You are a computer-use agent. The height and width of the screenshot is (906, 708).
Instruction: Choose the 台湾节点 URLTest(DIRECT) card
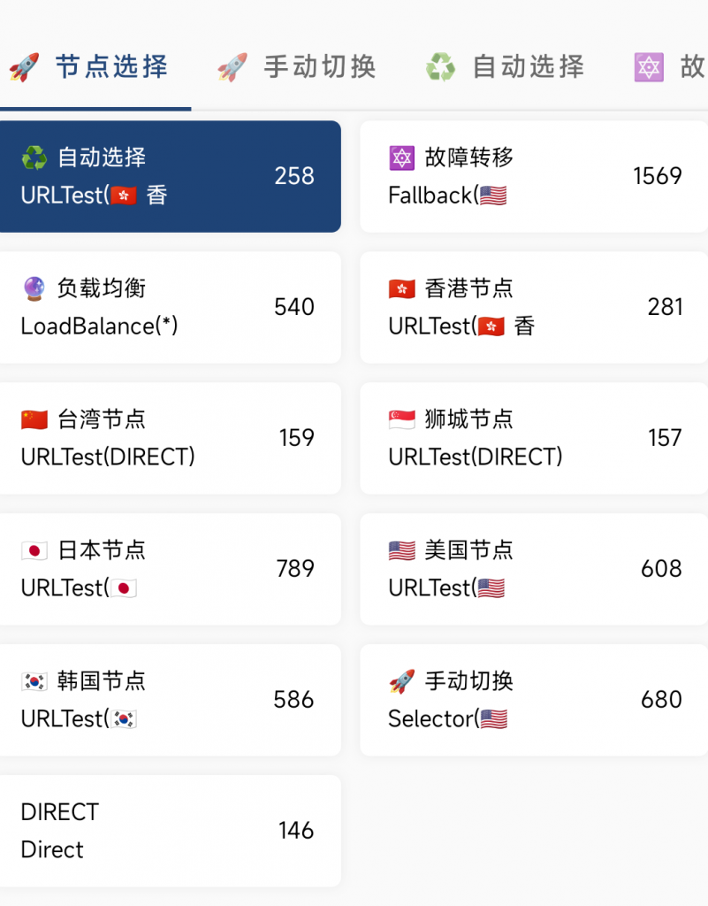[x=171, y=438]
